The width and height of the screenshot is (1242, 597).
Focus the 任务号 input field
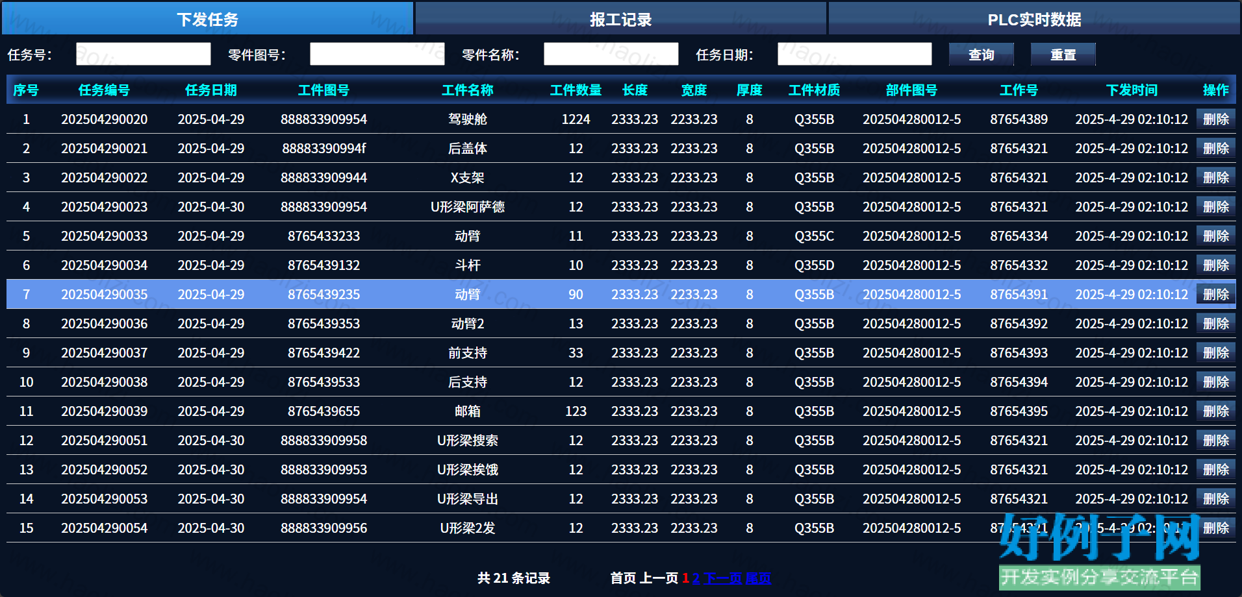(144, 54)
